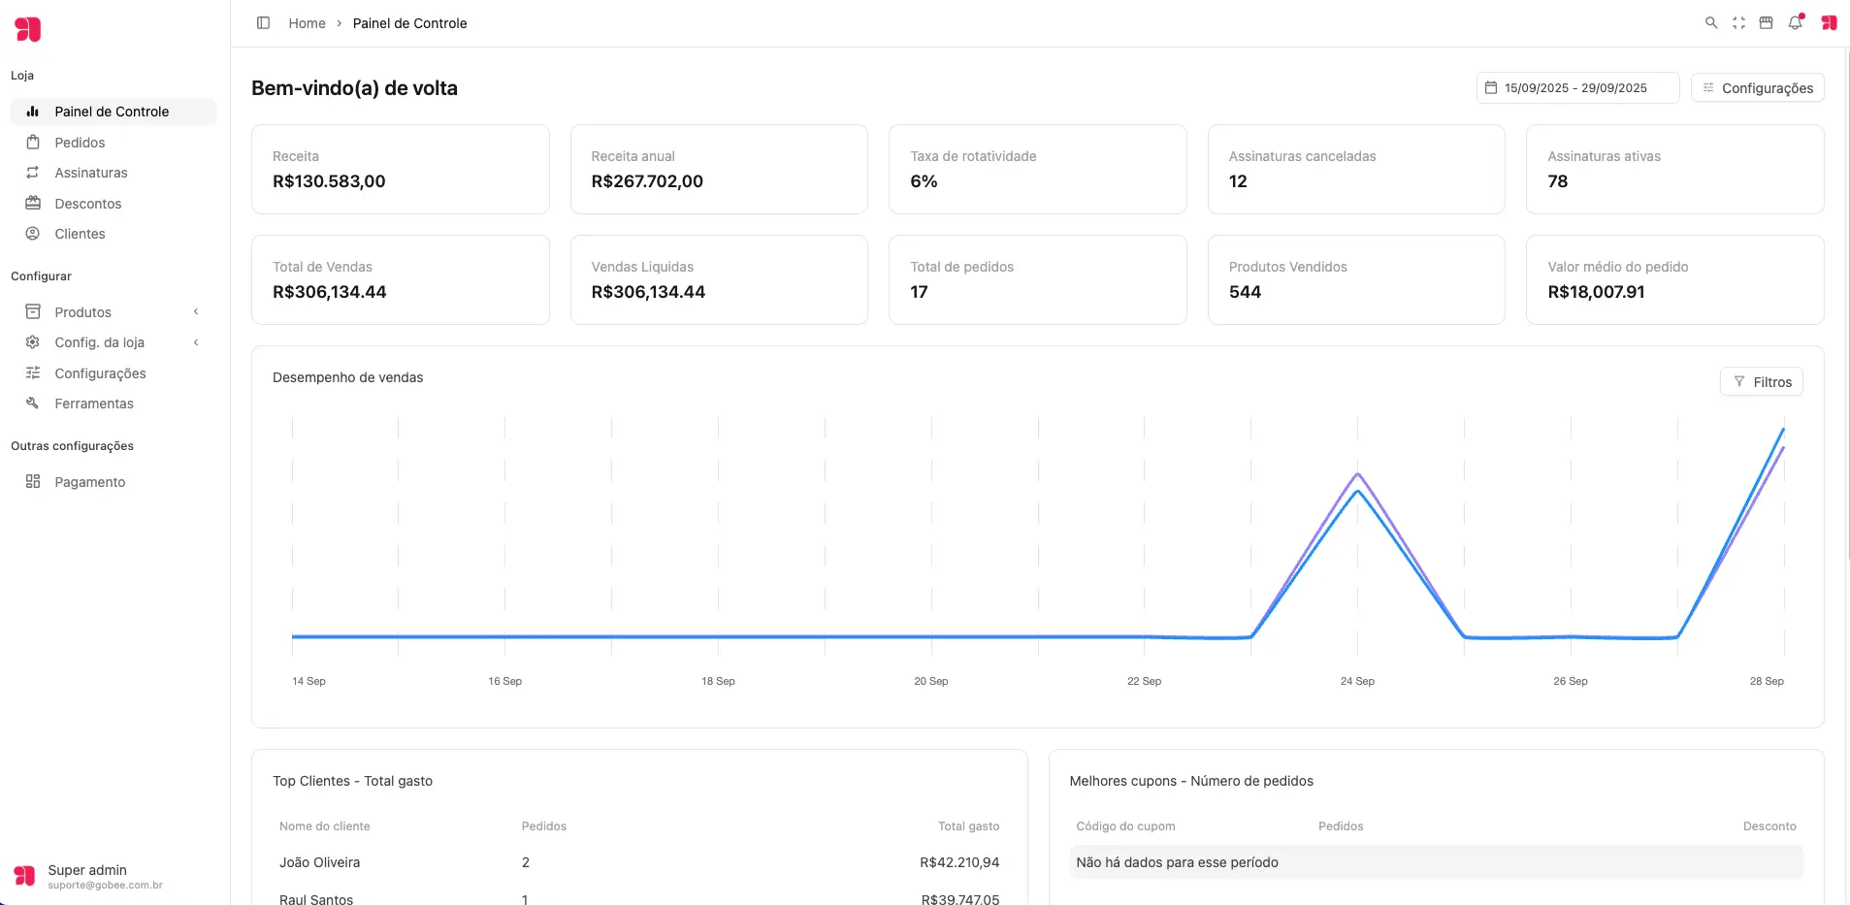Image resolution: width=1850 pixels, height=905 pixels.
Task: Click the 24 Sep peak on chart
Action: (1357, 475)
